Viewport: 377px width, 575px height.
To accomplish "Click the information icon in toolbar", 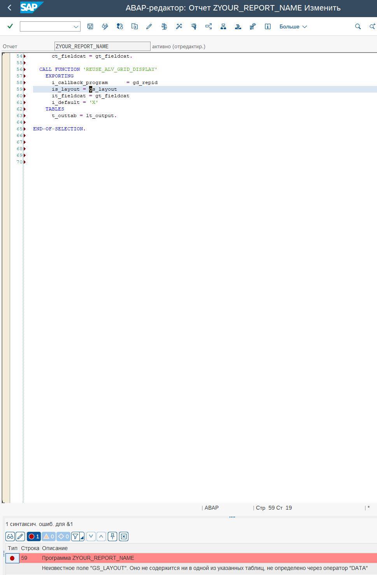I will [268, 26].
